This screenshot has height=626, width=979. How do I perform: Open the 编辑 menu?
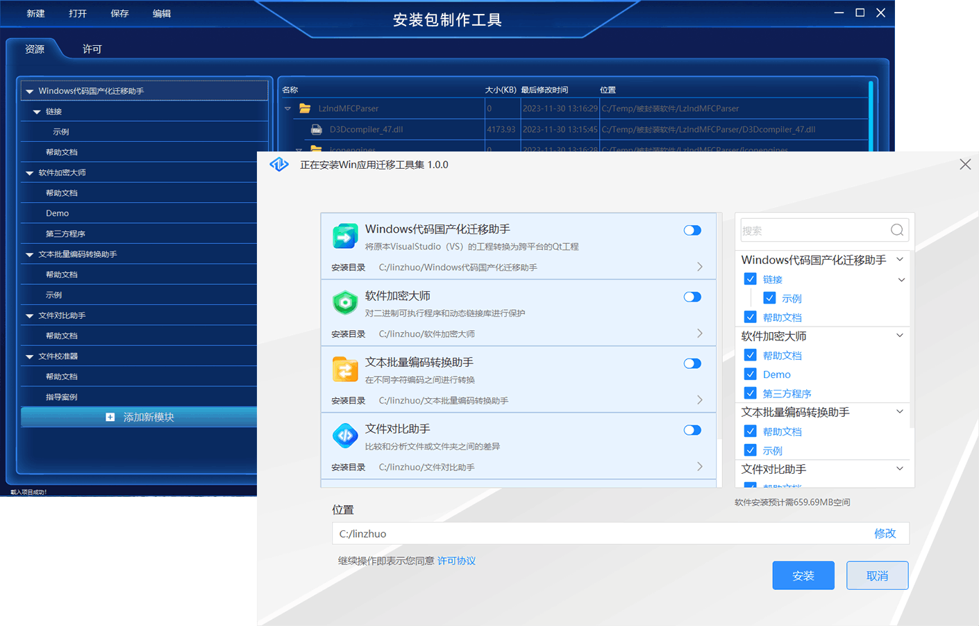click(162, 13)
